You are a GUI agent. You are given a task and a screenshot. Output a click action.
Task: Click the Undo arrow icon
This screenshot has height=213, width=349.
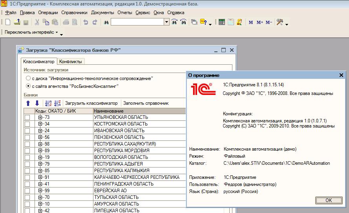(86, 22)
